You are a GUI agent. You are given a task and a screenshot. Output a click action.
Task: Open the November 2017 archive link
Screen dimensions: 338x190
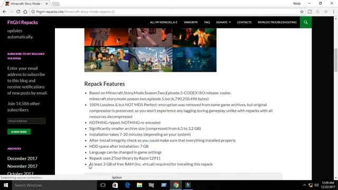tap(22, 166)
